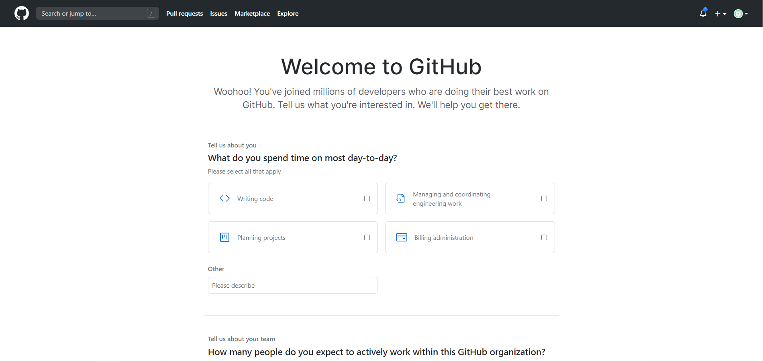This screenshot has height=362, width=763.
Task: Click the 'Billing administration' label text
Action: tap(444, 237)
